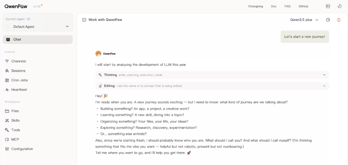The height and width of the screenshot is (165, 348).
Task: Open the Files menu item
Action: coord(15,111)
